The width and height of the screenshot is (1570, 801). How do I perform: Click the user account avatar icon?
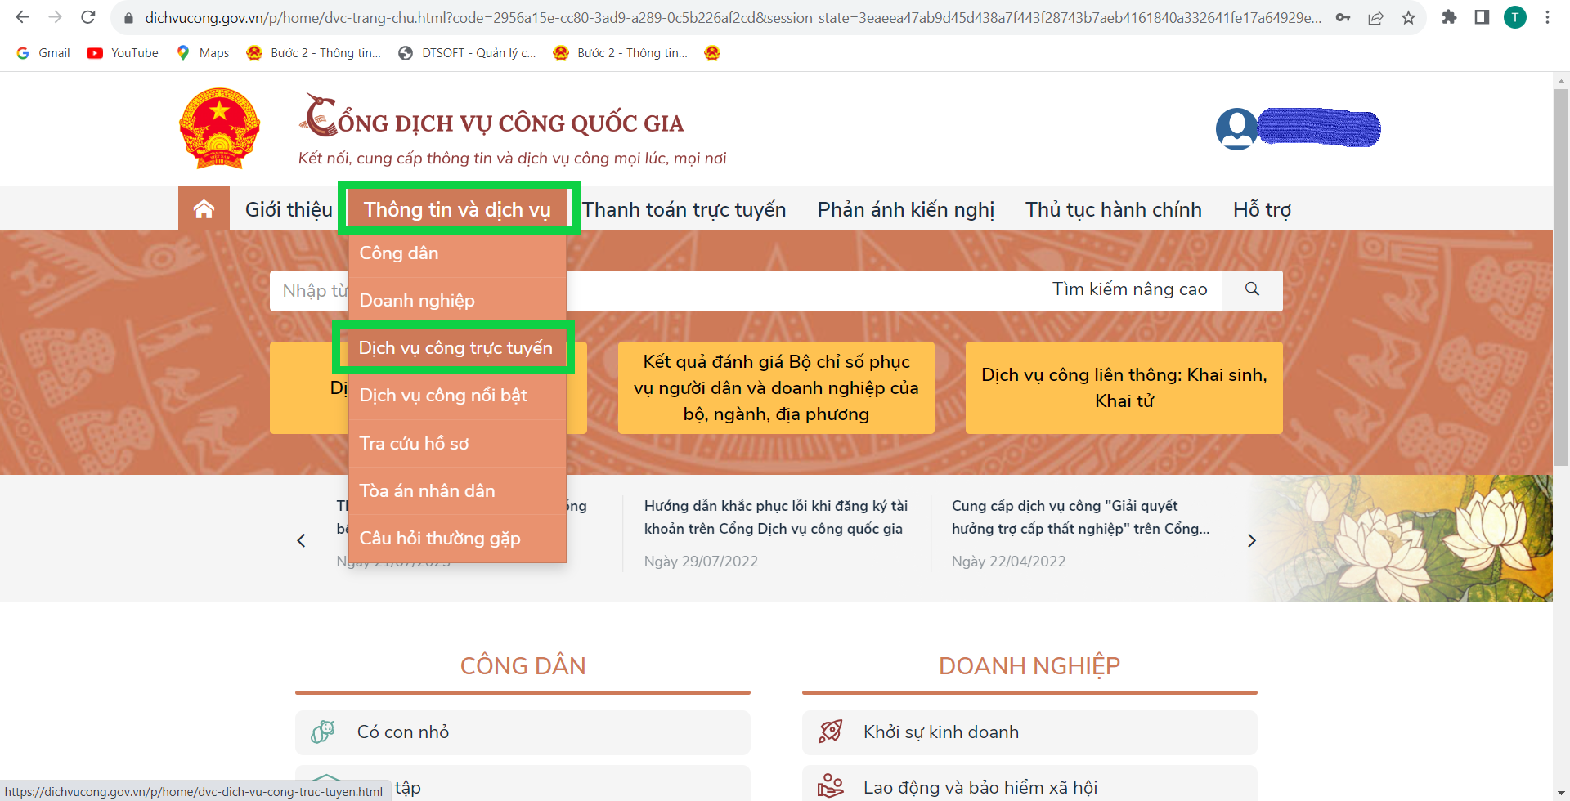tap(1236, 128)
